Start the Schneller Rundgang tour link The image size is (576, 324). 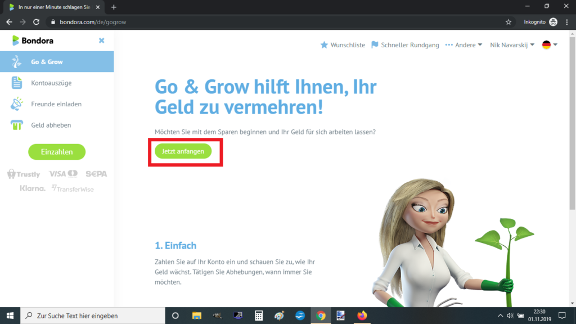click(x=409, y=45)
